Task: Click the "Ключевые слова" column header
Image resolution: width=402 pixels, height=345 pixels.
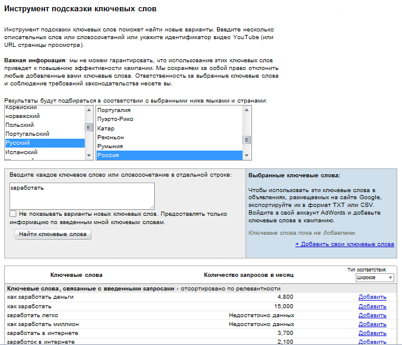Action: [76, 275]
